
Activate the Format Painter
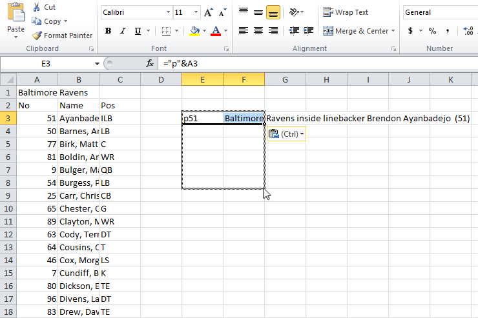(x=62, y=35)
